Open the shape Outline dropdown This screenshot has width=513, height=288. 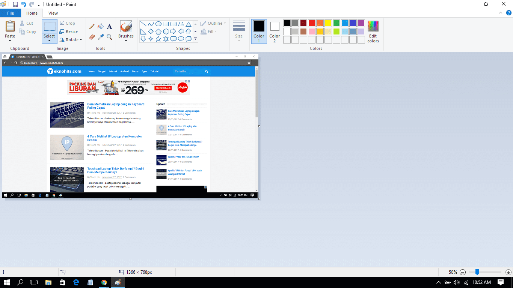click(x=213, y=23)
